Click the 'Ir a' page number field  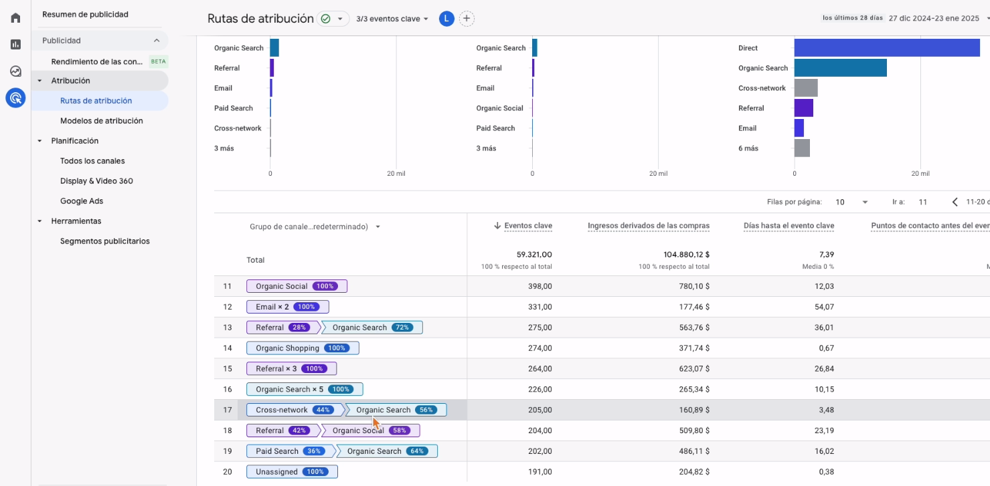[x=924, y=202]
